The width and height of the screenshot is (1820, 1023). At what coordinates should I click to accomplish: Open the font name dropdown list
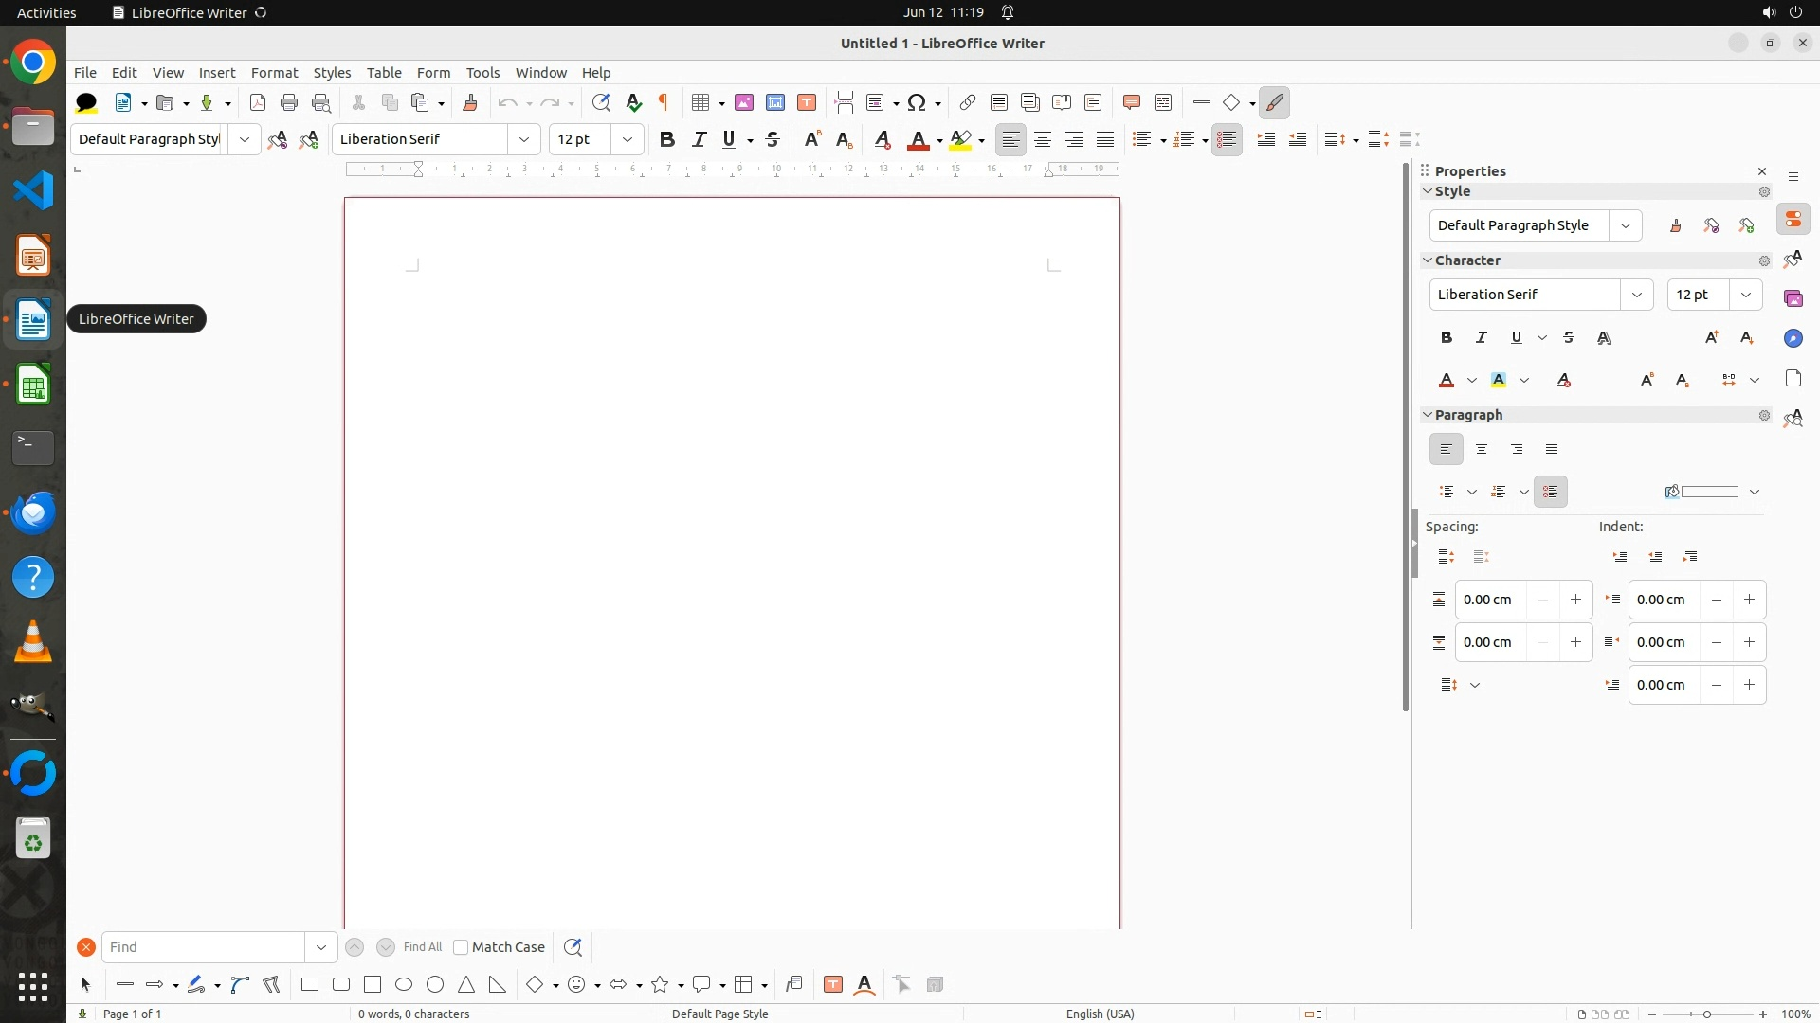coord(524,139)
